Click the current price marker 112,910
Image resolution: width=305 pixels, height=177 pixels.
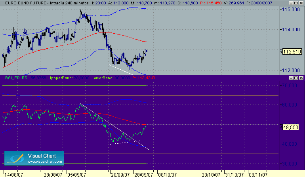click(292, 52)
